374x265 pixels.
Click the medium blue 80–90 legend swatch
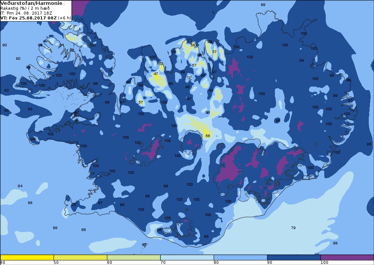(x=240, y=258)
